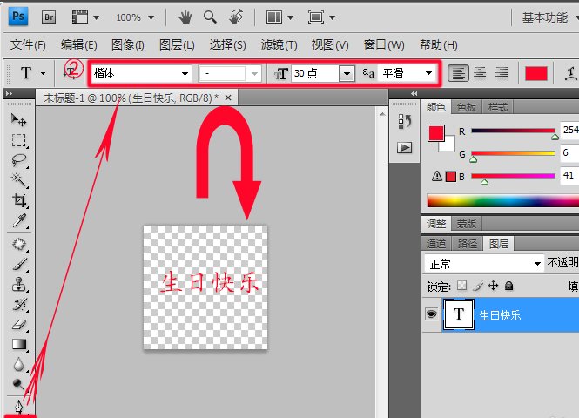Screen dimensions: 579x418
Task: Toggle lock all padlock icon
Action: [x=508, y=286]
